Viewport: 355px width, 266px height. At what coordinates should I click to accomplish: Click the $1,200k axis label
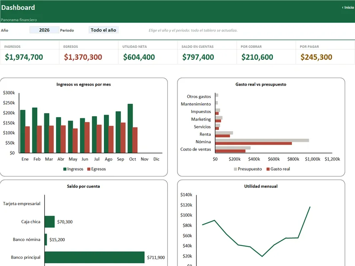(332, 159)
